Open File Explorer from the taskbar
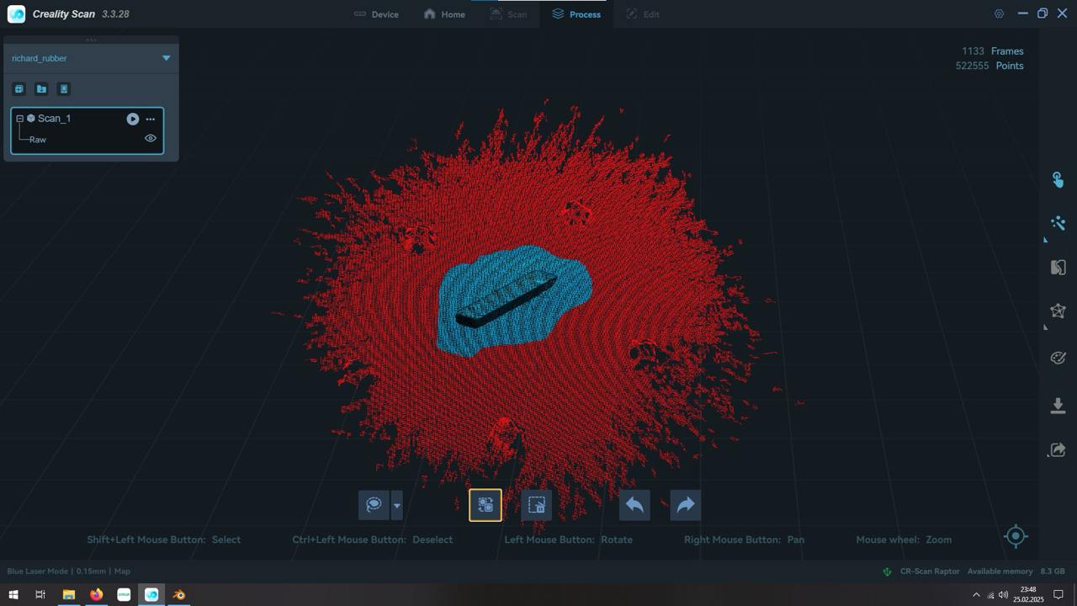The height and width of the screenshot is (606, 1077). pos(69,595)
